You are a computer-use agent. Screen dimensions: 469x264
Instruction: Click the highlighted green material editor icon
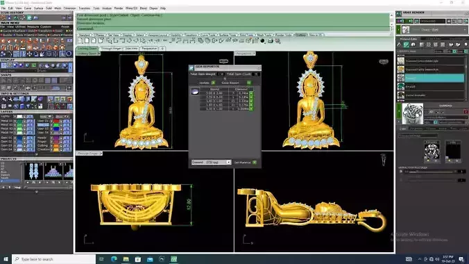click(x=406, y=44)
